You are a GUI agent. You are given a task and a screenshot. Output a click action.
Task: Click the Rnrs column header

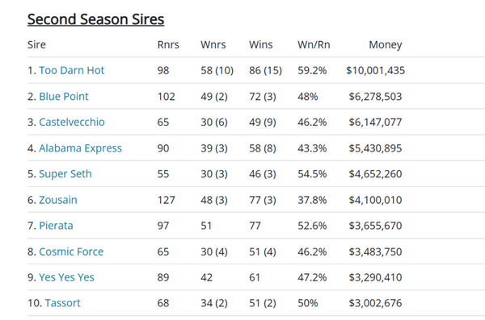click(168, 45)
